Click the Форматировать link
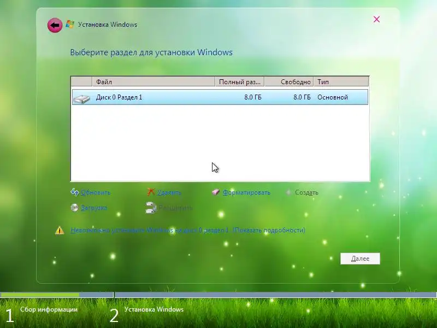Viewport: 437px width, 328px height. [x=246, y=192]
